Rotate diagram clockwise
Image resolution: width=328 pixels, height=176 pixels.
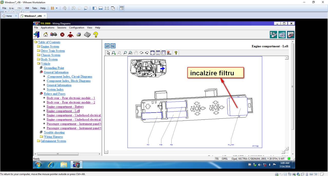click(x=141, y=53)
